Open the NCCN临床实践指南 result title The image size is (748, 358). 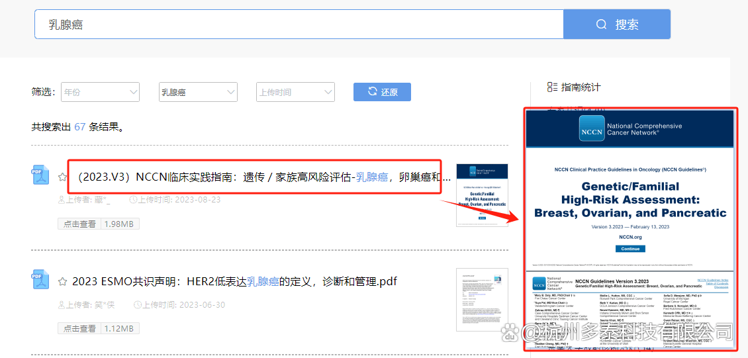tap(263, 177)
